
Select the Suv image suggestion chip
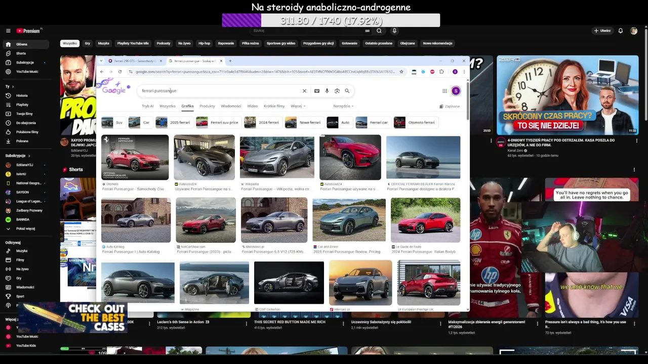click(x=113, y=122)
